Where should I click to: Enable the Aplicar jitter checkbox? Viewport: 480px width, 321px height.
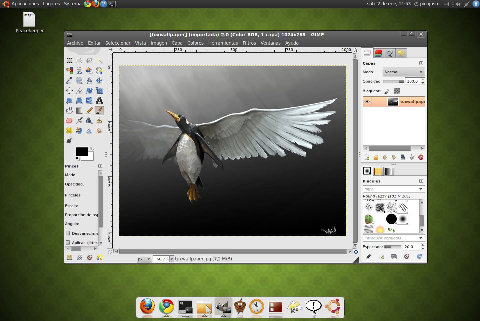pyautogui.click(x=68, y=242)
